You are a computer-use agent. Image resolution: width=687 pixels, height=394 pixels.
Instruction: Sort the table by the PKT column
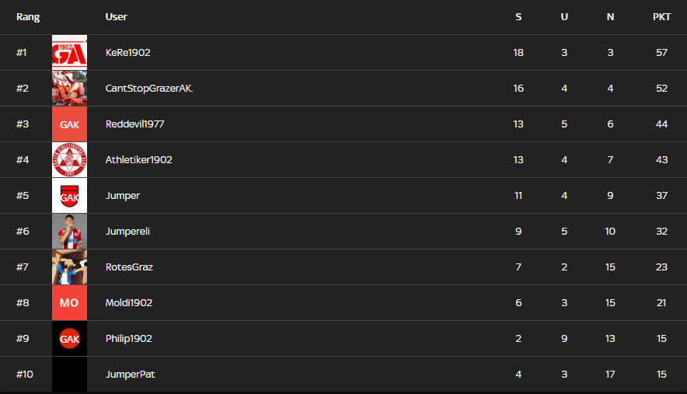pyautogui.click(x=661, y=17)
